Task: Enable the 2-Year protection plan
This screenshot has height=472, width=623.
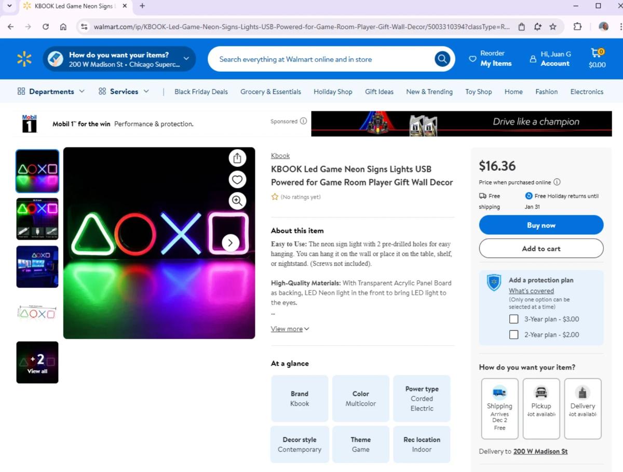Action: pos(513,334)
